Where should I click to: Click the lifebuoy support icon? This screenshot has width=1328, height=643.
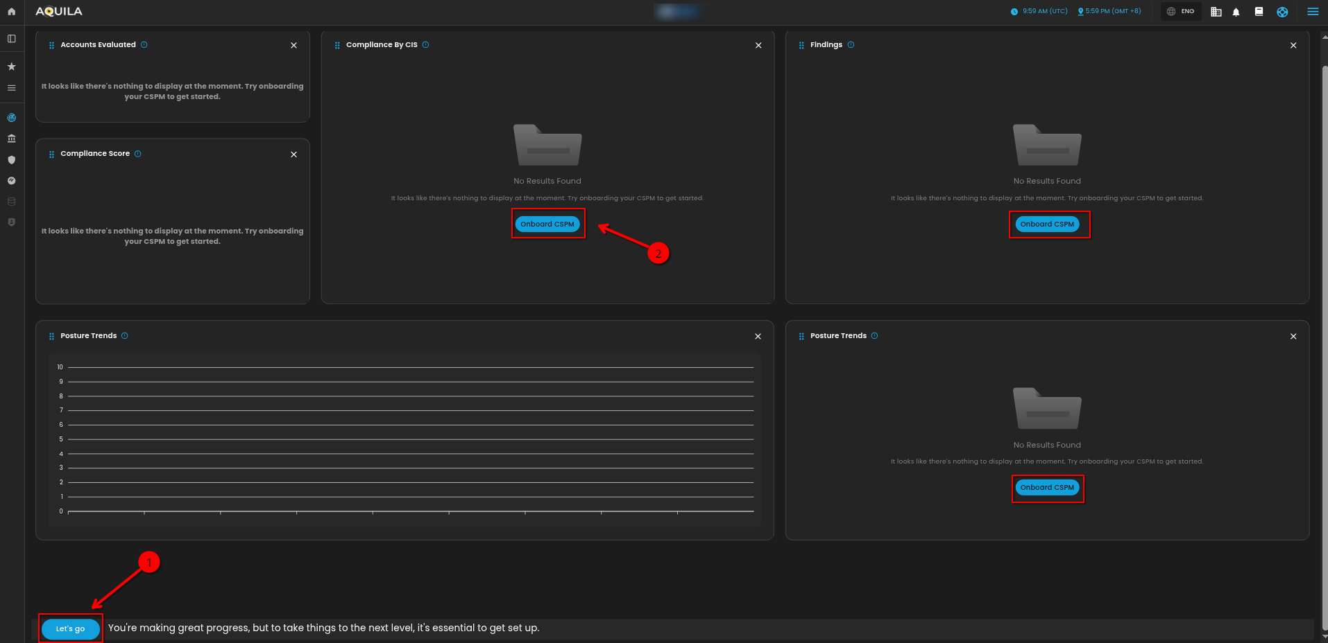1282,12
